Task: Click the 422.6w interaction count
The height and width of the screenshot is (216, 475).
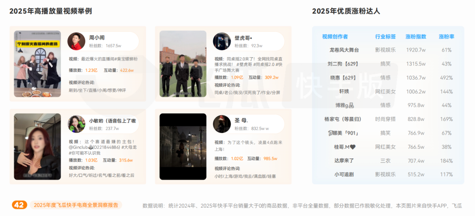Action: [127, 70]
